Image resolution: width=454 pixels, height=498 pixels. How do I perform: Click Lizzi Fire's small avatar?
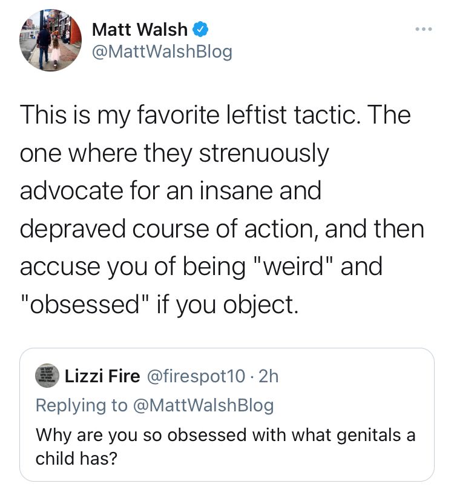(47, 376)
